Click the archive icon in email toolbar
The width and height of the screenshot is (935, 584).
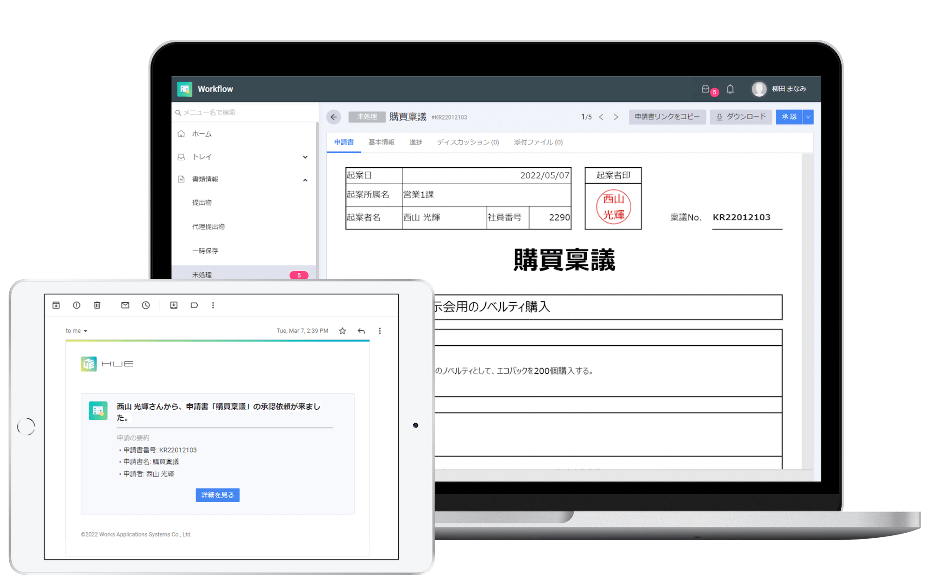point(56,305)
